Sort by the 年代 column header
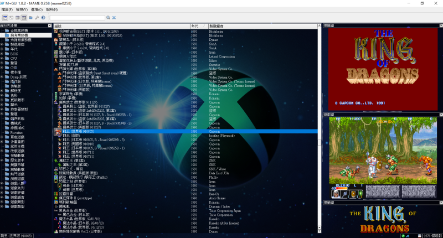The image size is (443, 238). (199, 26)
